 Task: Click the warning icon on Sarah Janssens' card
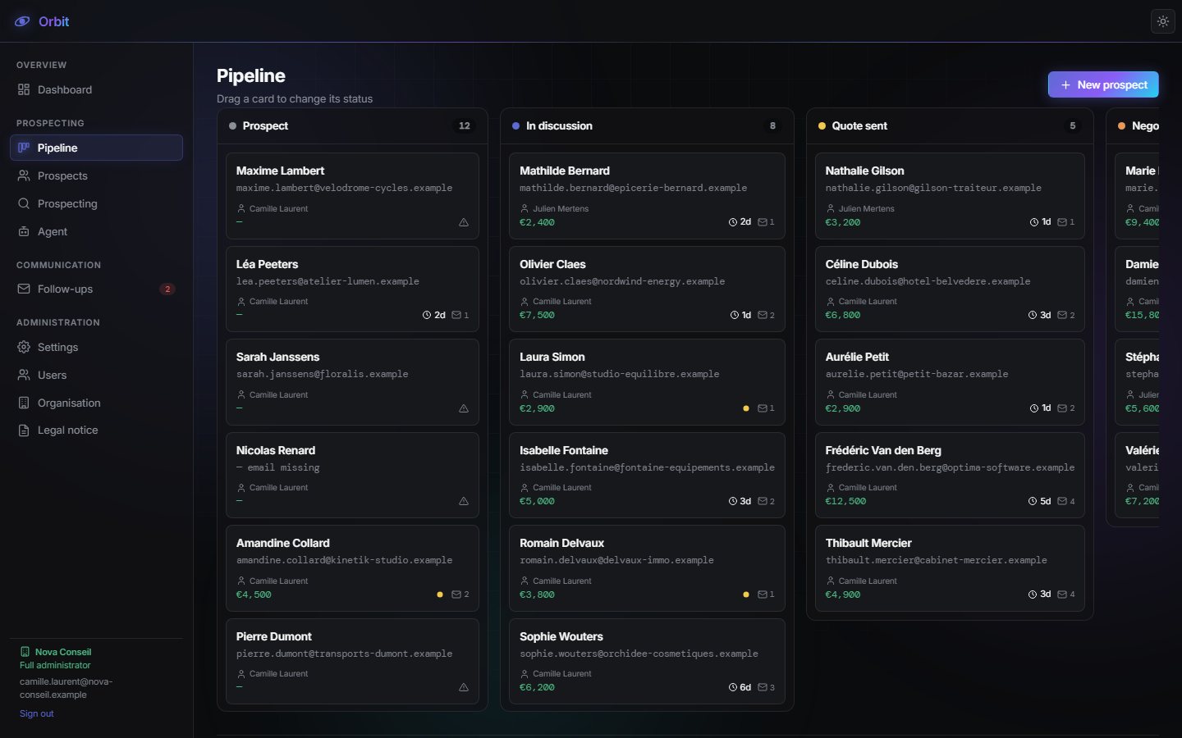464,408
